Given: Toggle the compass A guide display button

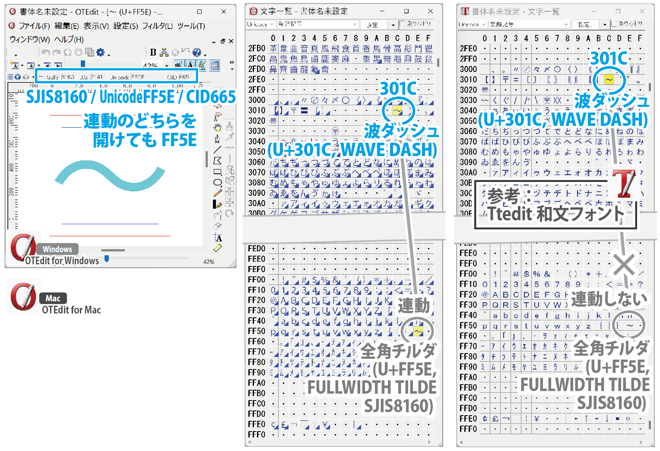Looking at the screenshot, I should (202, 65).
